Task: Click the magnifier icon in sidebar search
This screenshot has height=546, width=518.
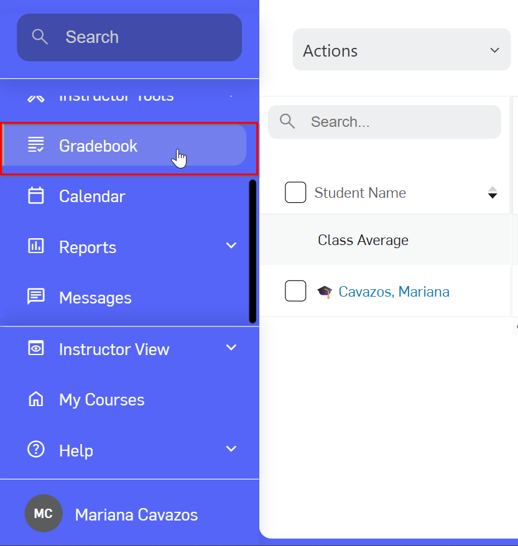Action: coord(40,37)
